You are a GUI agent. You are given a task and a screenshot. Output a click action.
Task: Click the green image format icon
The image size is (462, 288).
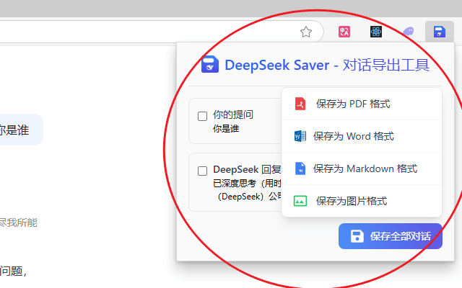pyautogui.click(x=300, y=201)
